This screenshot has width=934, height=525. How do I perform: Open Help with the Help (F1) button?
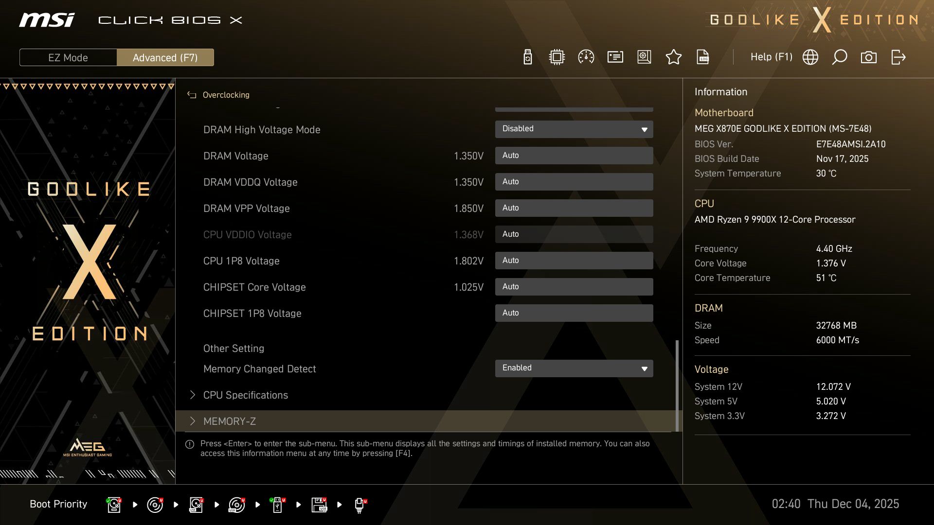pos(772,57)
